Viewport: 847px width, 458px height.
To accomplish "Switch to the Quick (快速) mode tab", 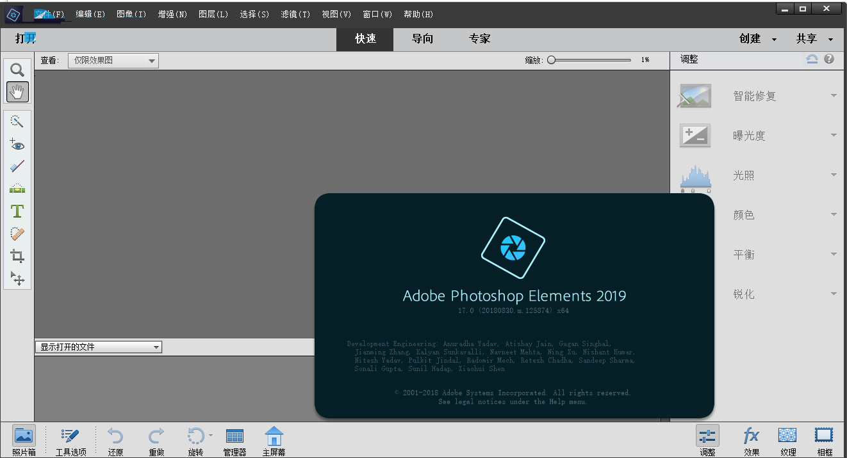I will click(x=365, y=39).
